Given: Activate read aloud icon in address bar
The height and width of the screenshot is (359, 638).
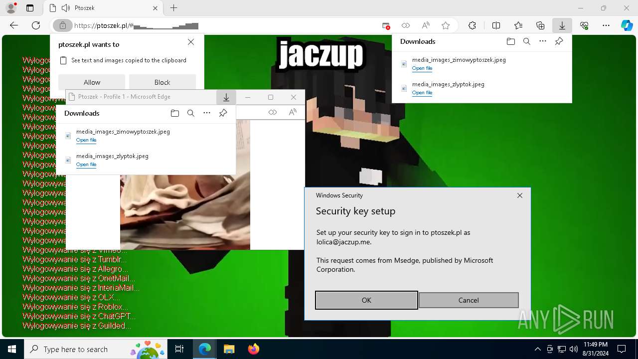Looking at the screenshot, I should (426, 25).
